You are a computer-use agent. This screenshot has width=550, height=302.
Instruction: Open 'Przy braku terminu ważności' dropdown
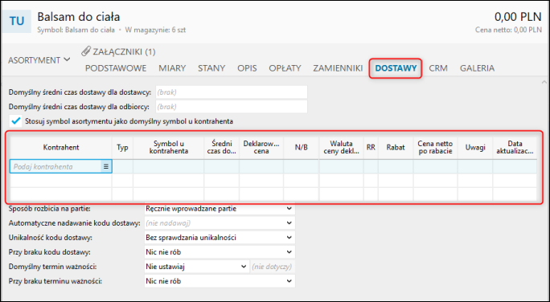pos(220,281)
